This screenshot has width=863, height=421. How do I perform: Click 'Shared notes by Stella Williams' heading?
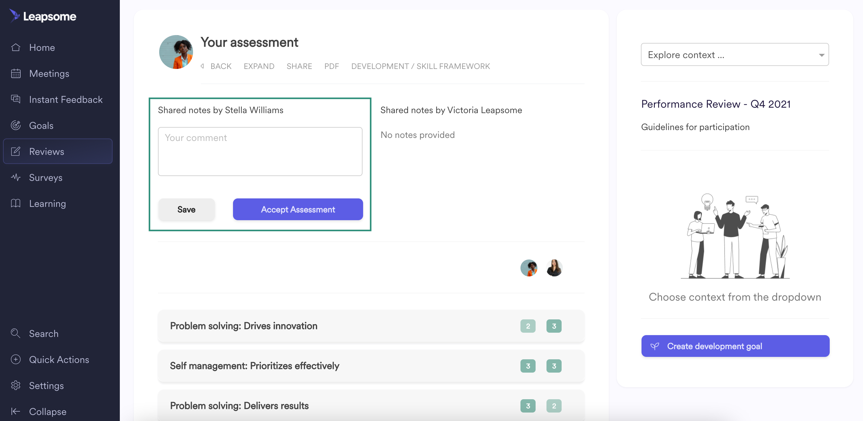click(x=220, y=110)
